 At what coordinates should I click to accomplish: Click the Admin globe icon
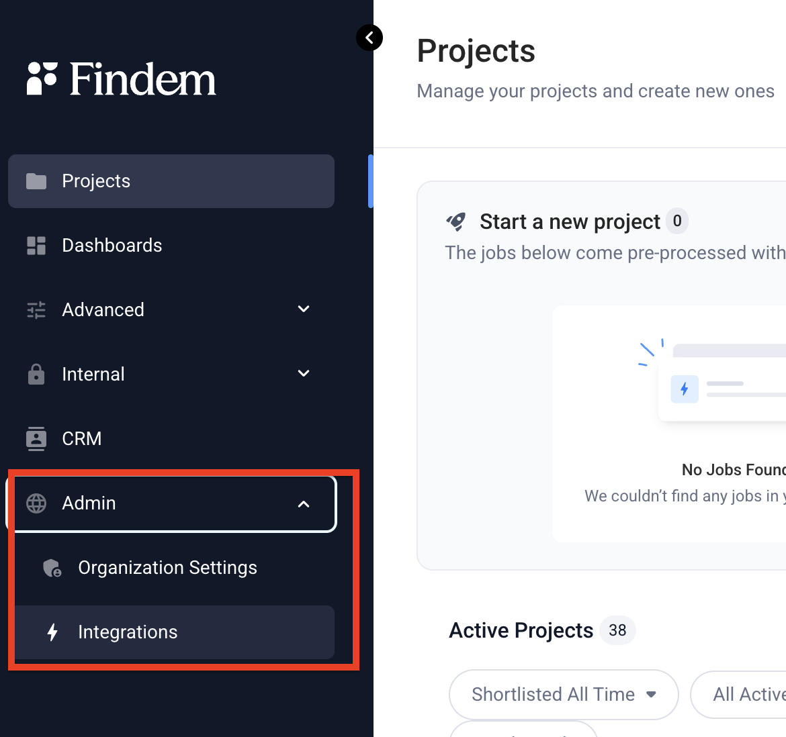point(36,503)
